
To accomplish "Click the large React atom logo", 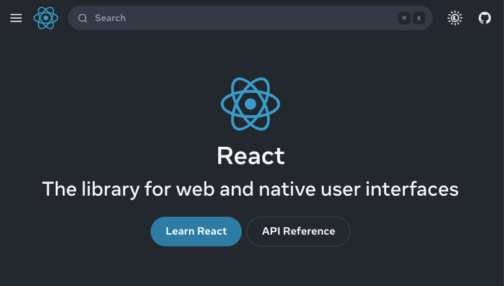I will coord(250,103).
